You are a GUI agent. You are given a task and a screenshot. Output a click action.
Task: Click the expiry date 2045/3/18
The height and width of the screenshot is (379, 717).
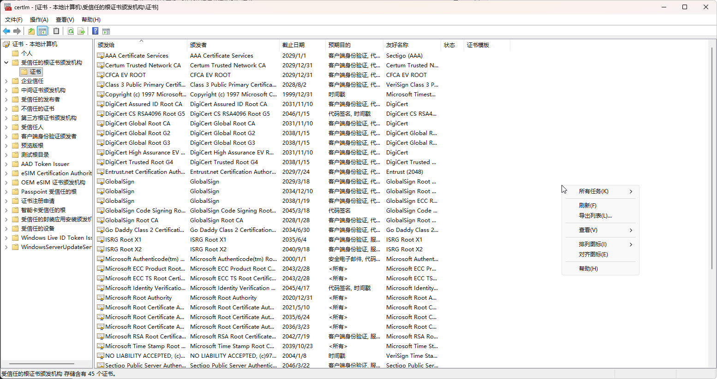(x=296, y=211)
